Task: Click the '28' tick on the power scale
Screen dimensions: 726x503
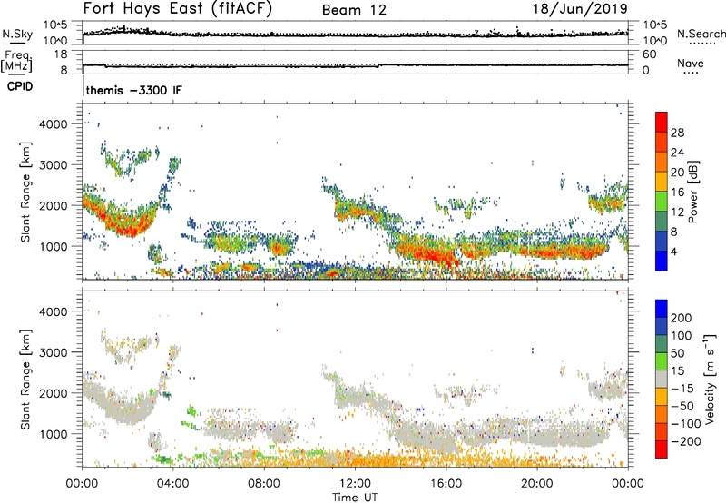Action: coord(677,133)
